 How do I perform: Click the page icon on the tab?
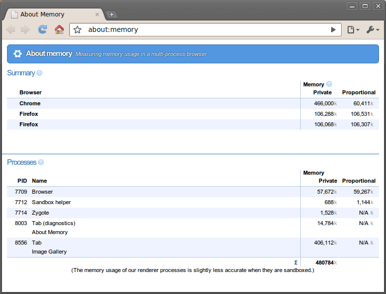tap(14, 14)
